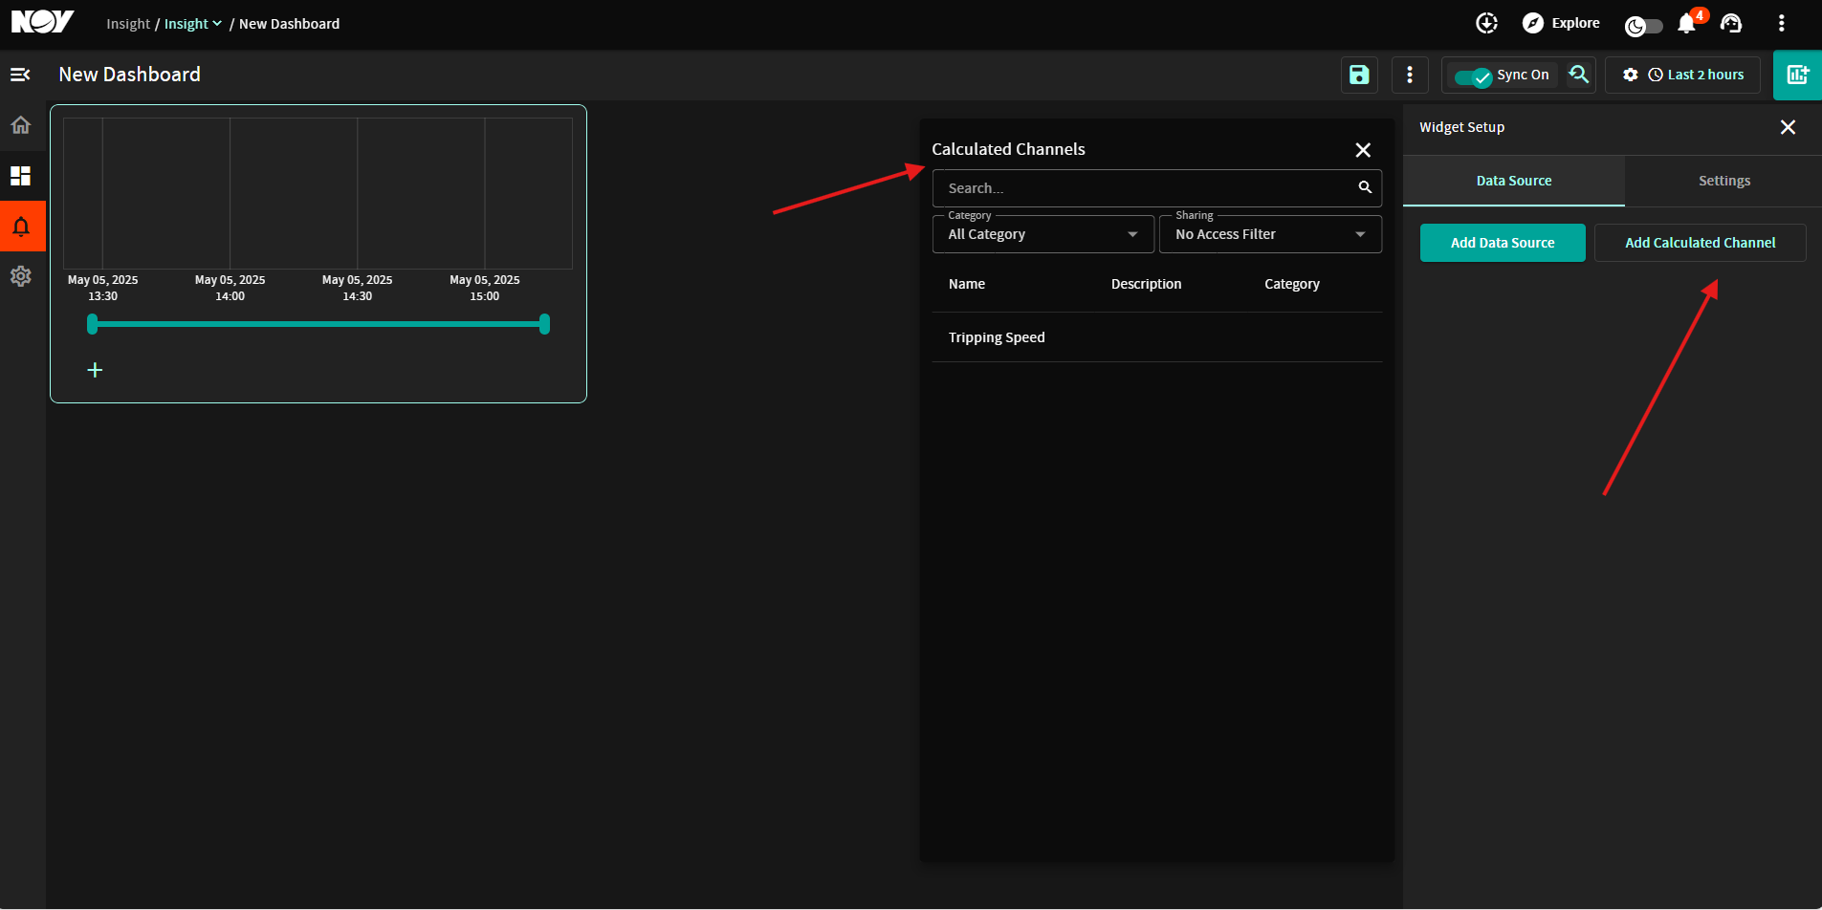The image size is (1822, 910).
Task: Click the New Dashboard title
Action: (130, 75)
